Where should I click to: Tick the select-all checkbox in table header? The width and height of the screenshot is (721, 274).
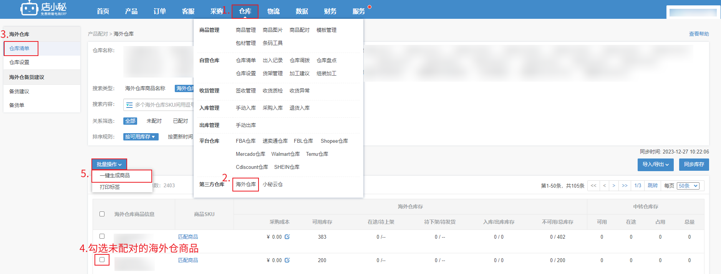click(x=102, y=214)
